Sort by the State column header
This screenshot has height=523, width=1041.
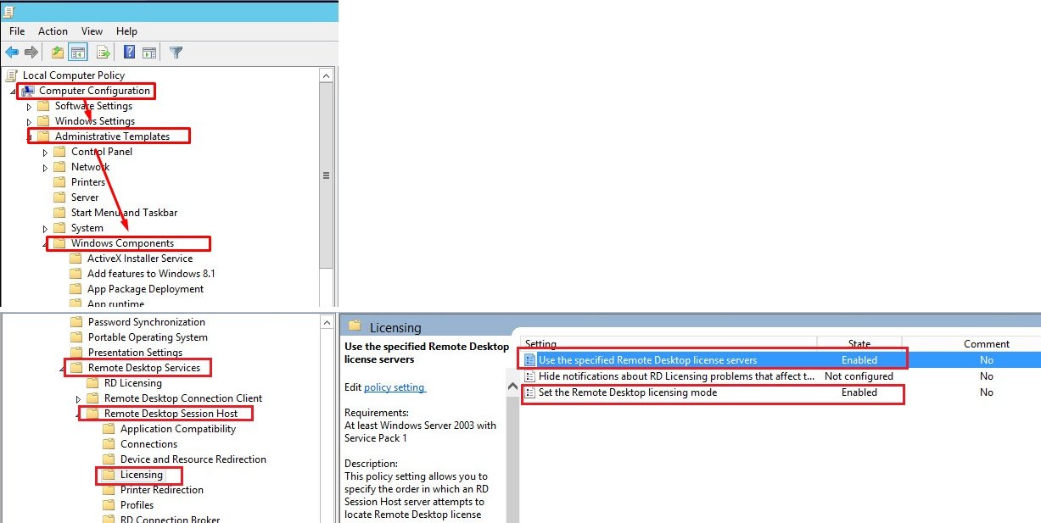(859, 344)
